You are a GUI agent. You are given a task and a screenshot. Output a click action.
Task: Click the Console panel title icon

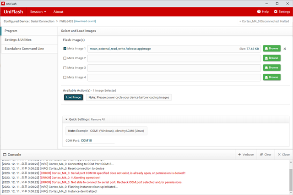tap(5, 155)
